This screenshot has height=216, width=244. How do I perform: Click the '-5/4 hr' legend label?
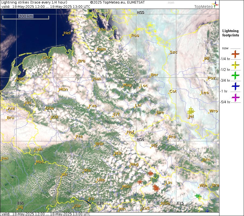225,102
